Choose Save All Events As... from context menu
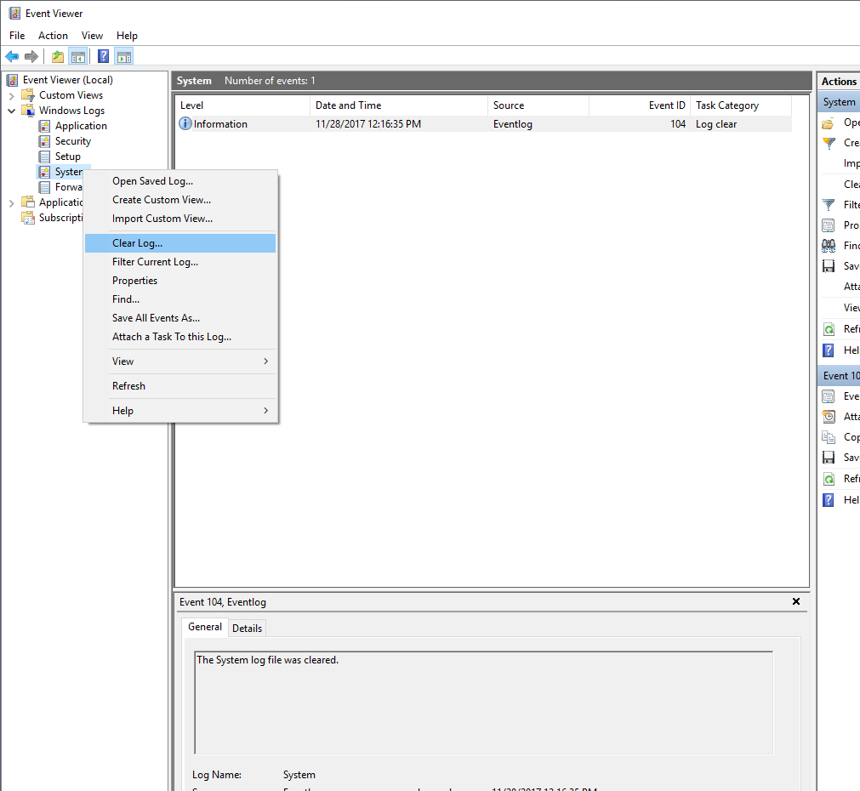This screenshot has height=791, width=860. 180,317
